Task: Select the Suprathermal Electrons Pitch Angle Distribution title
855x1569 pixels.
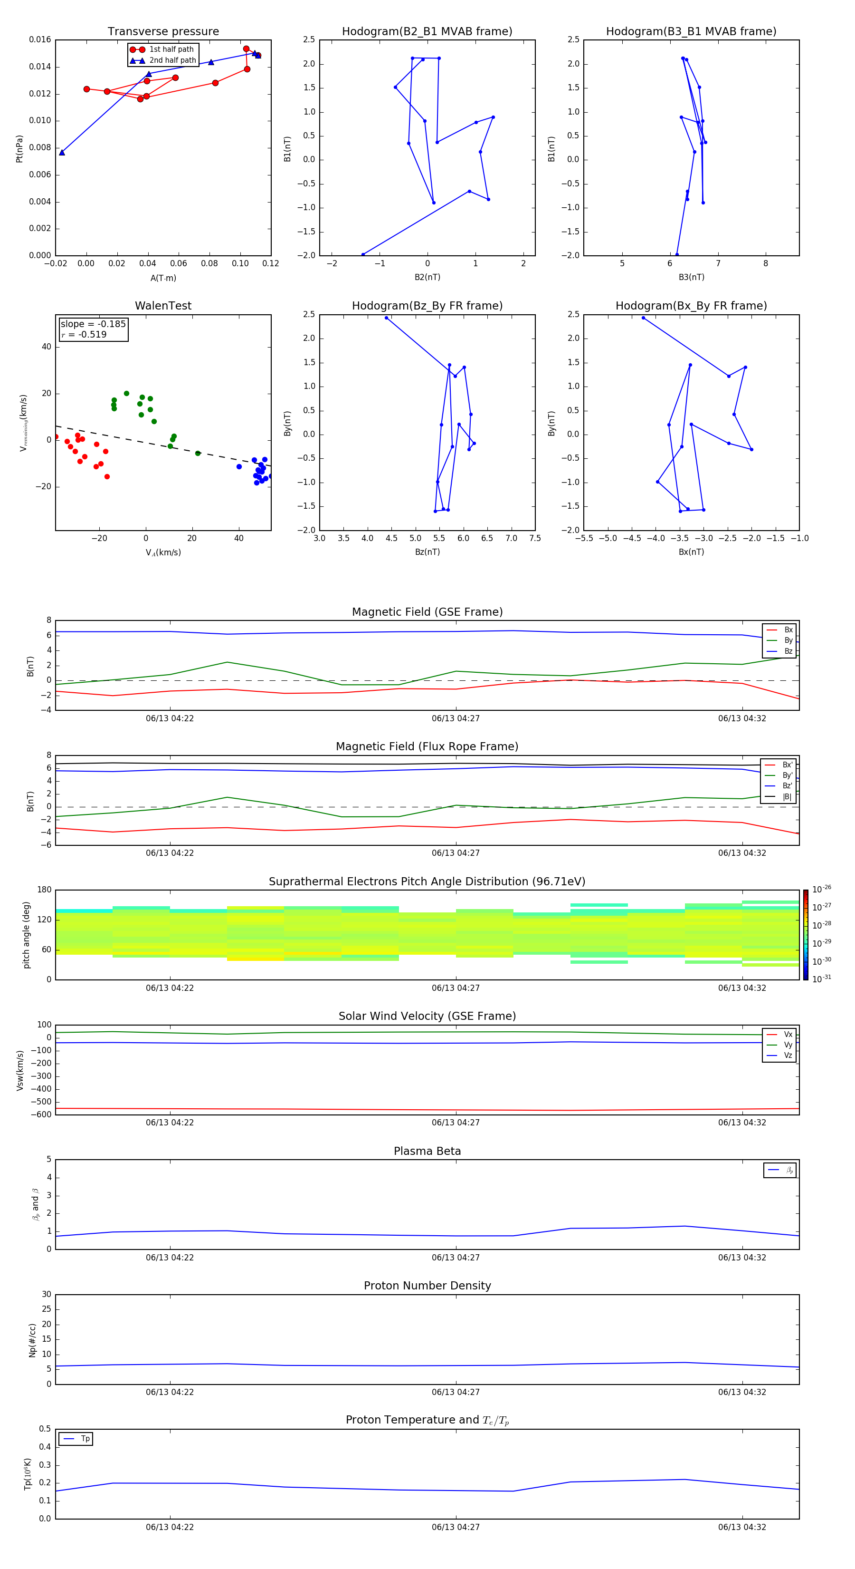Action: point(427,882)
